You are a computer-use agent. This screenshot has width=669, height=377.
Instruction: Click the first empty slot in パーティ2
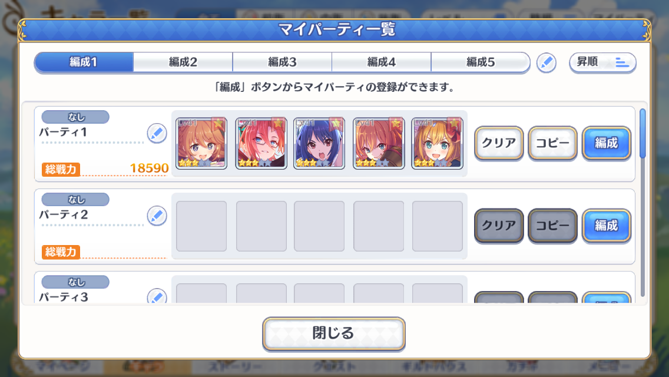pos(201,226)
